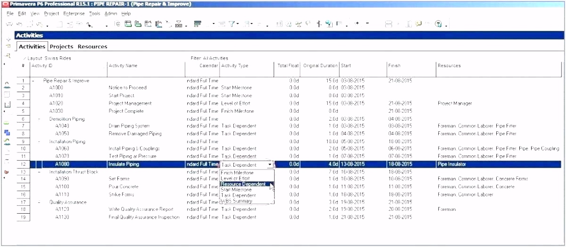
Task: Click the Bars toolbar icon
Action: point(197,24)
